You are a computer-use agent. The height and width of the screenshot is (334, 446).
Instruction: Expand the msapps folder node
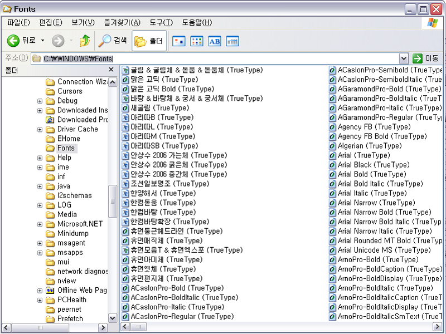[x=40, y=253]
